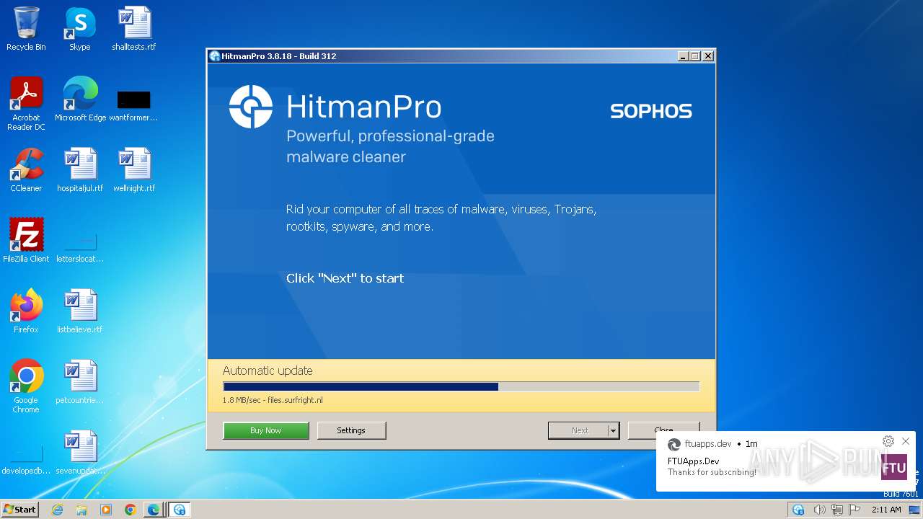Screen dimensions: 923x519
Task: Click the HitmanPro crosshair logo
Action: point(251,107)
